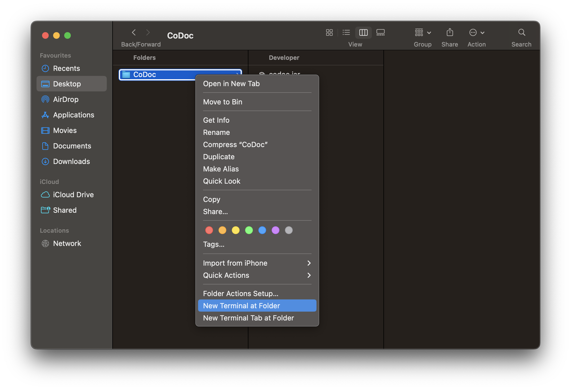Open Recents in the sidebar

click(x=72, y=68)
